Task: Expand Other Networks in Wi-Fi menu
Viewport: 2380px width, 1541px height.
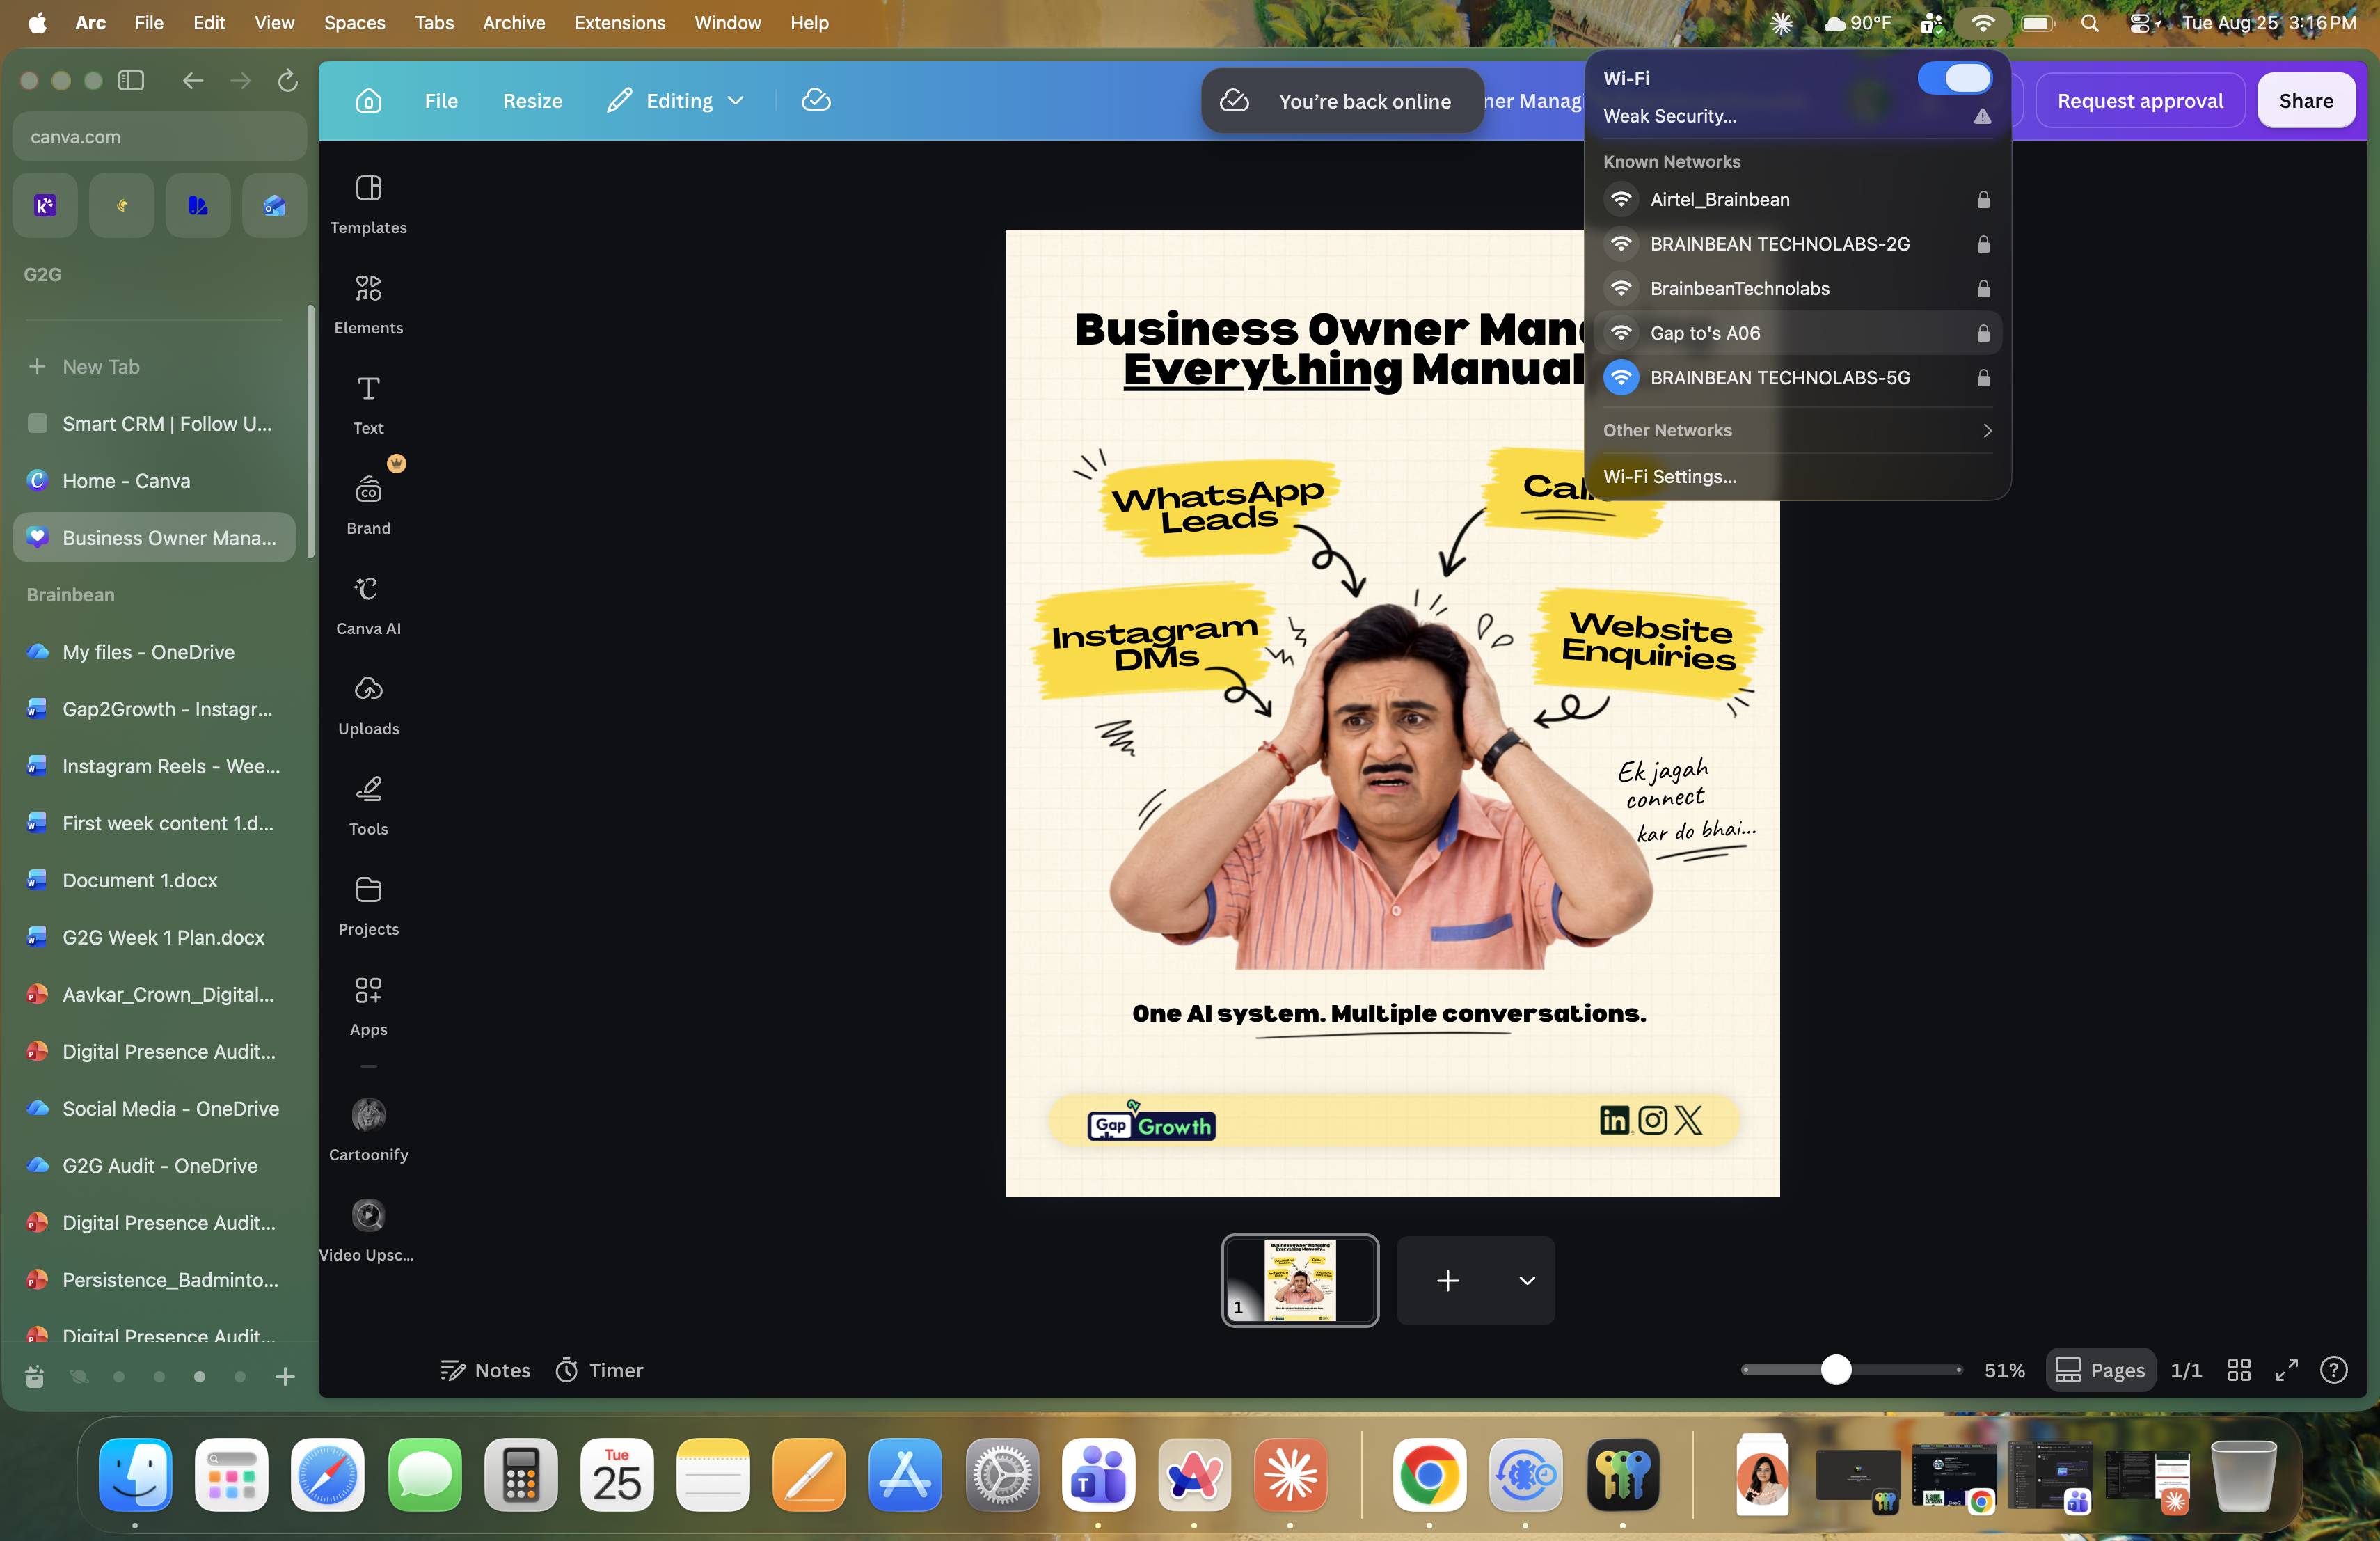Action: point(1797,430)
